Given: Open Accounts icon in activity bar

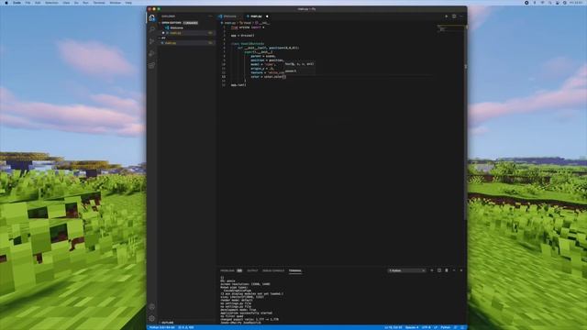Looking at the screenshot, I should pos(151,306).
